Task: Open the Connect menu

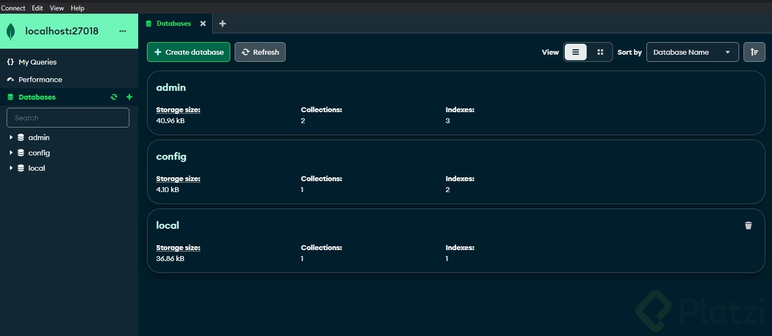Action: (x=13, y=8)
